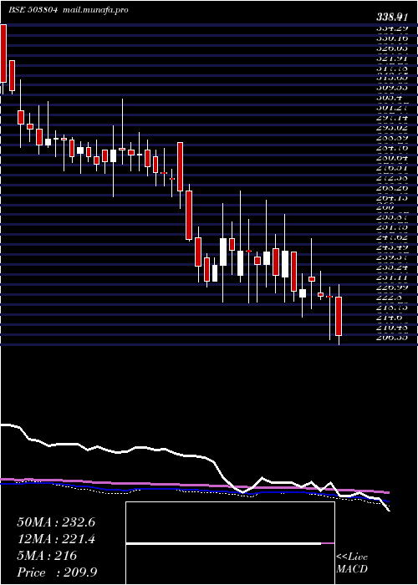418x585 pixels.
Task: Click the 321.91 price axis label
Action: point(391,58)
